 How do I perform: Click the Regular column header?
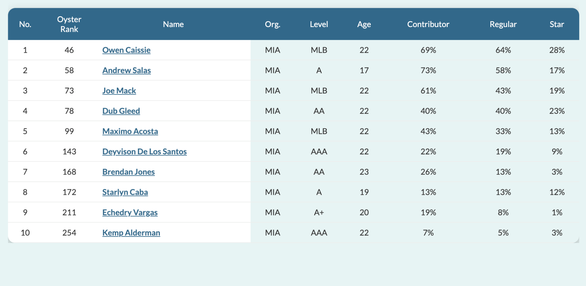click(503, 24)
